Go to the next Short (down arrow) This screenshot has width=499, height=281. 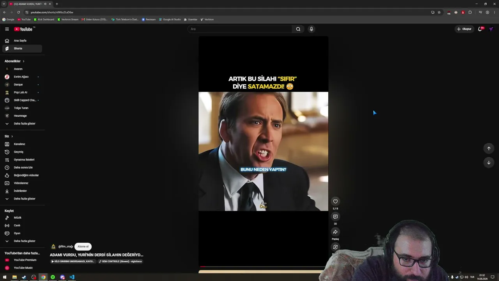click(488, 162)
